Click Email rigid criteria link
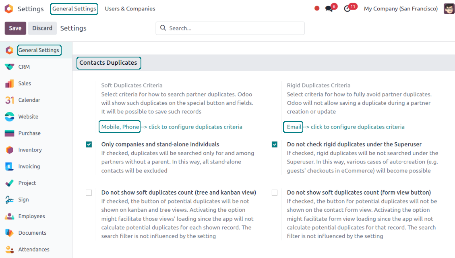The height and width of the screenshot is (258, 455). point(294,127)
